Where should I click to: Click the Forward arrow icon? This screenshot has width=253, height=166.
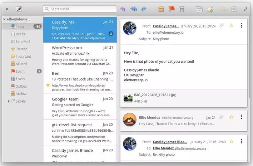pyautogui.click(x=144, y=9)
